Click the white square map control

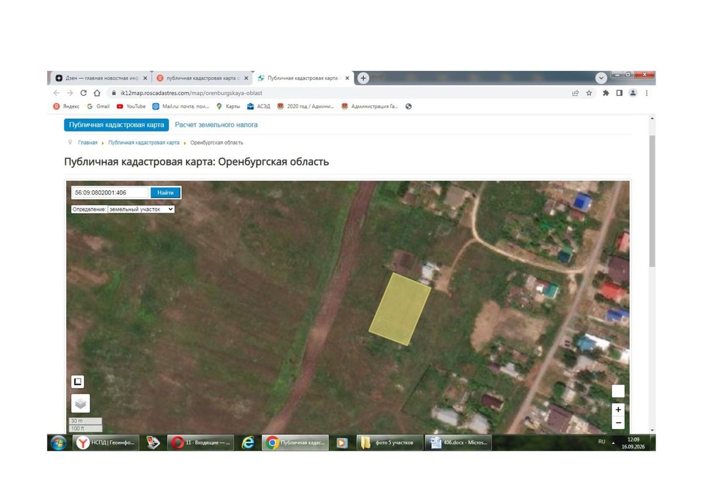click(x=618, y=391)
